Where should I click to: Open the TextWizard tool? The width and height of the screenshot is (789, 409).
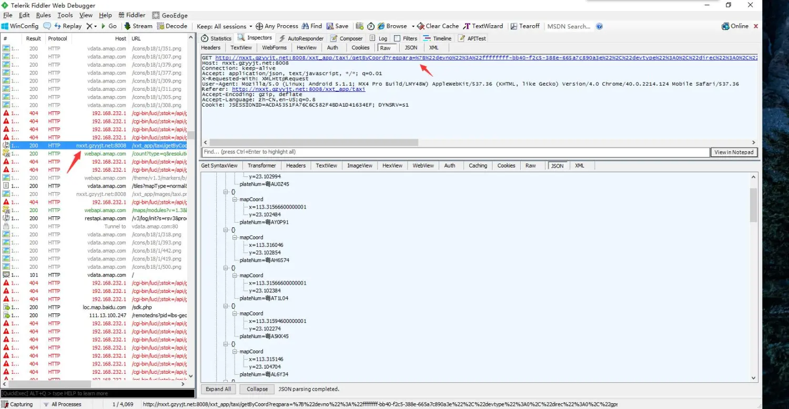[483, 26]
